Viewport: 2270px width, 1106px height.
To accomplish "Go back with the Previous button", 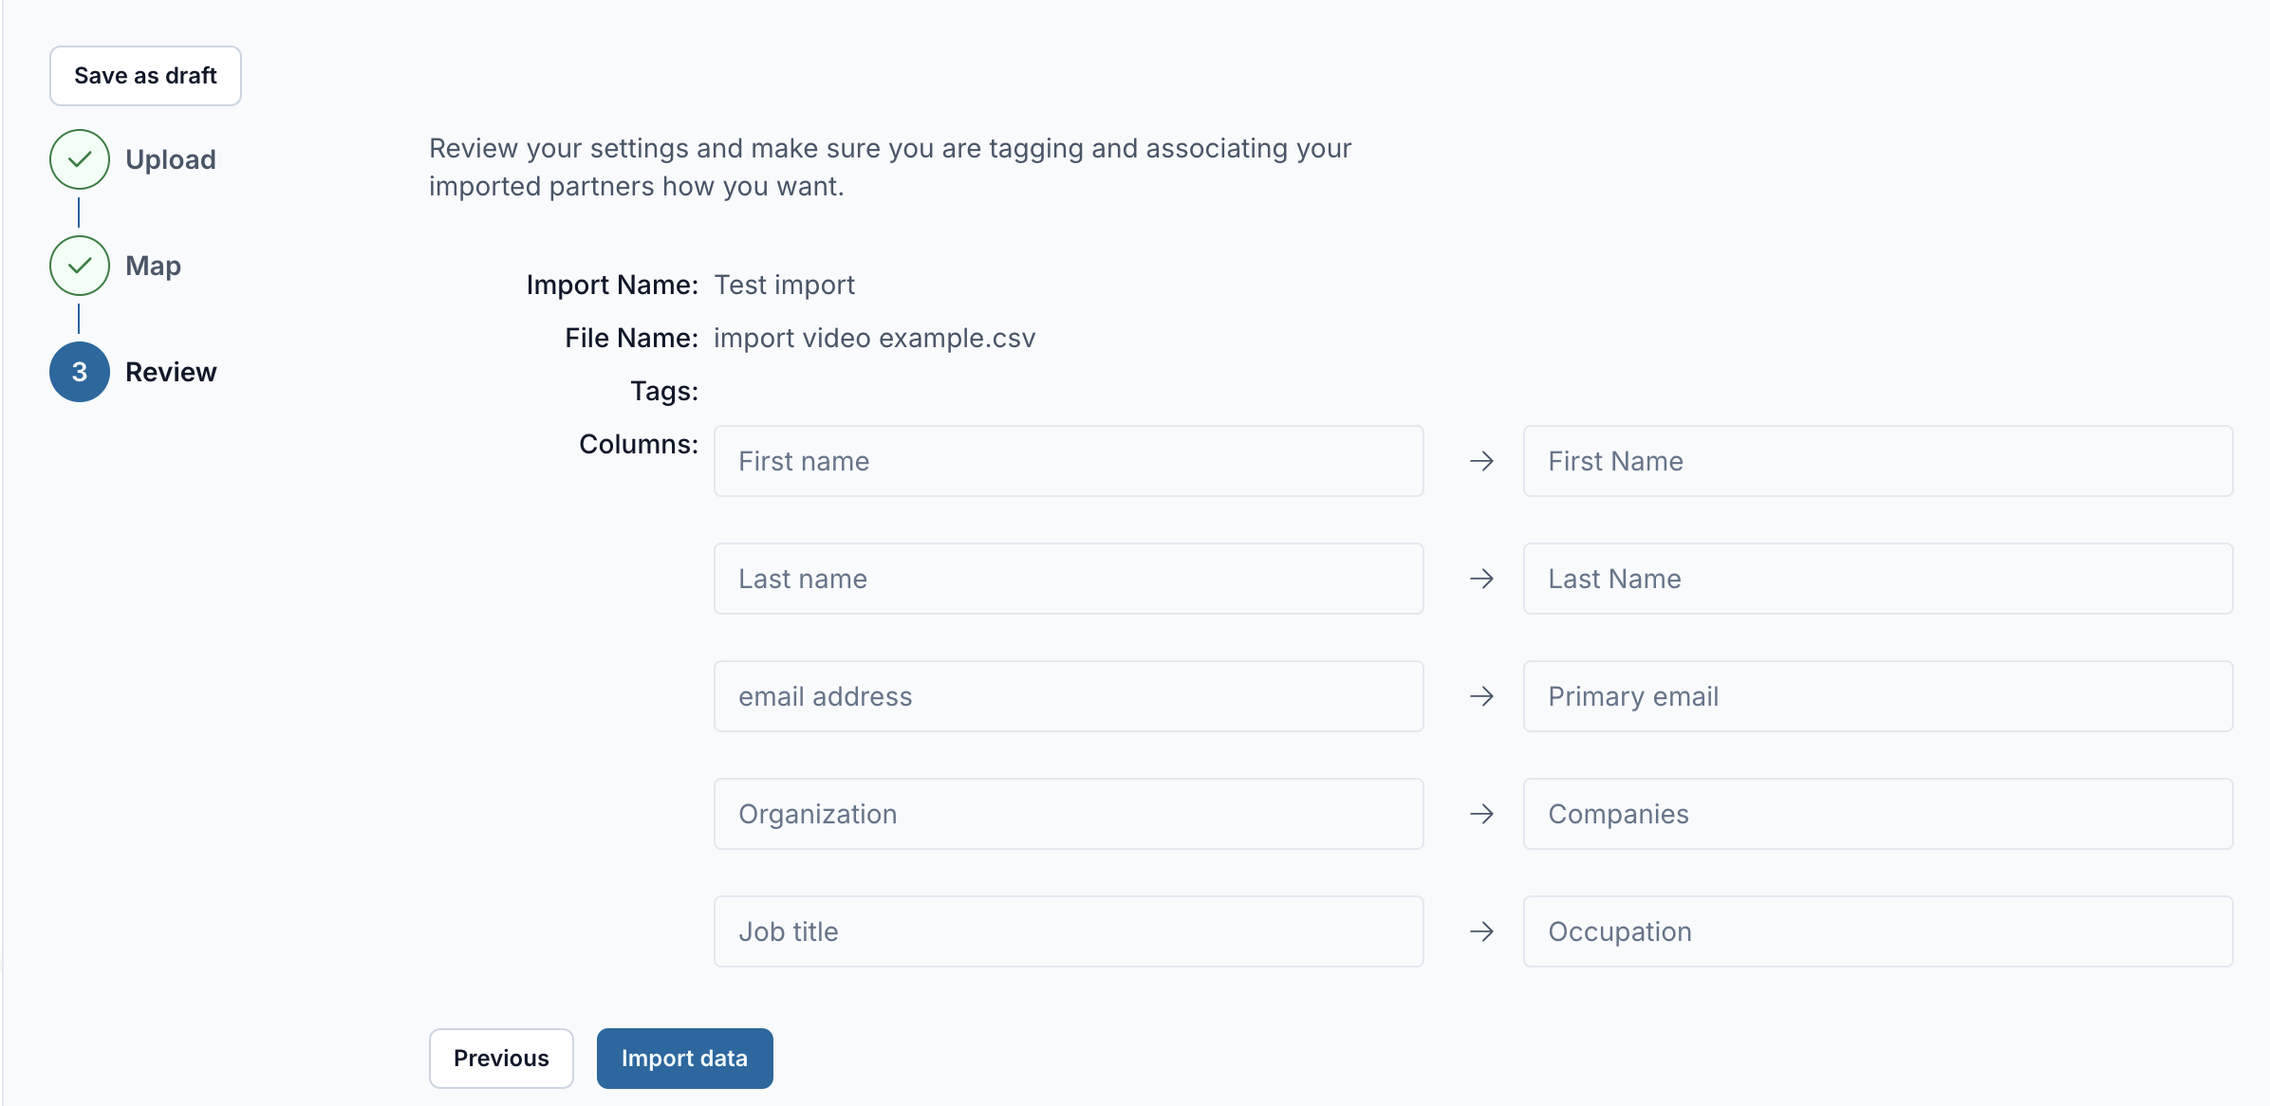I will point(501,1059).
